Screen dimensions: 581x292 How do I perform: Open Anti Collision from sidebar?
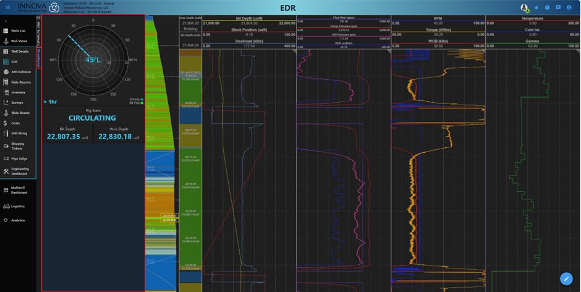click(x=20, y=72)
